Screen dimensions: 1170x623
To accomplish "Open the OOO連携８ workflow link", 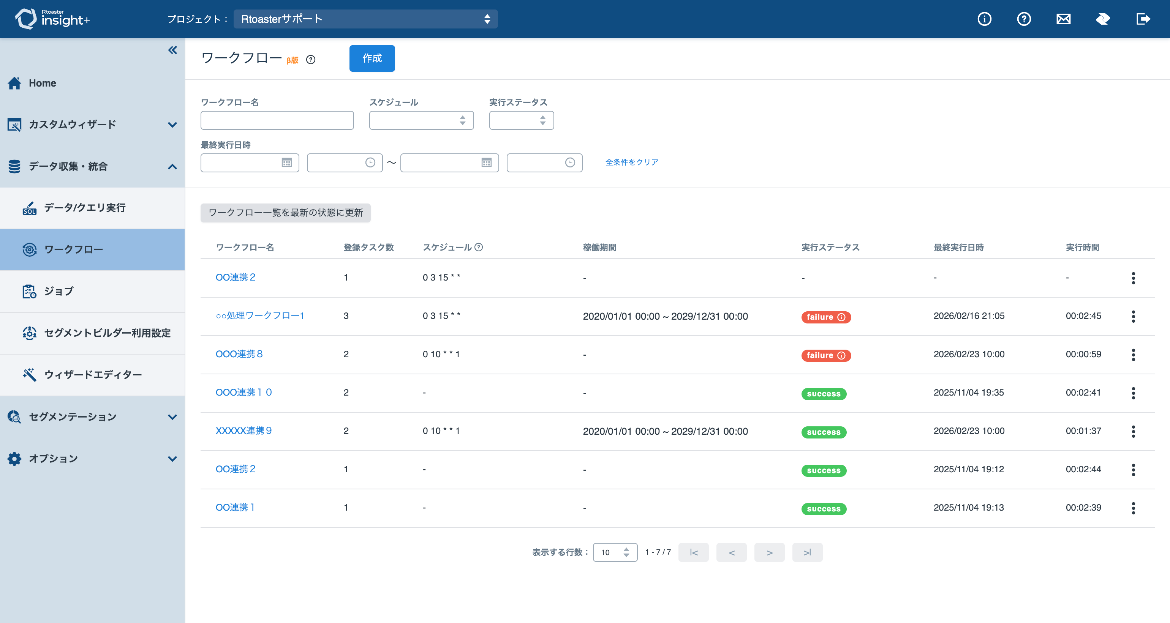I will (239, 354).
